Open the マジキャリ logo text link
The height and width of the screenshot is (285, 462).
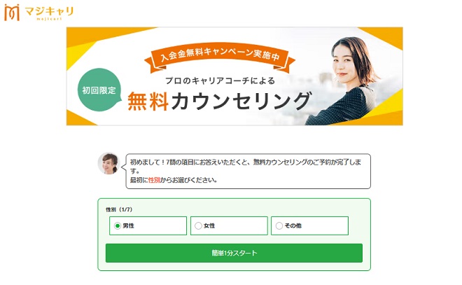click(x=49, y=11)
